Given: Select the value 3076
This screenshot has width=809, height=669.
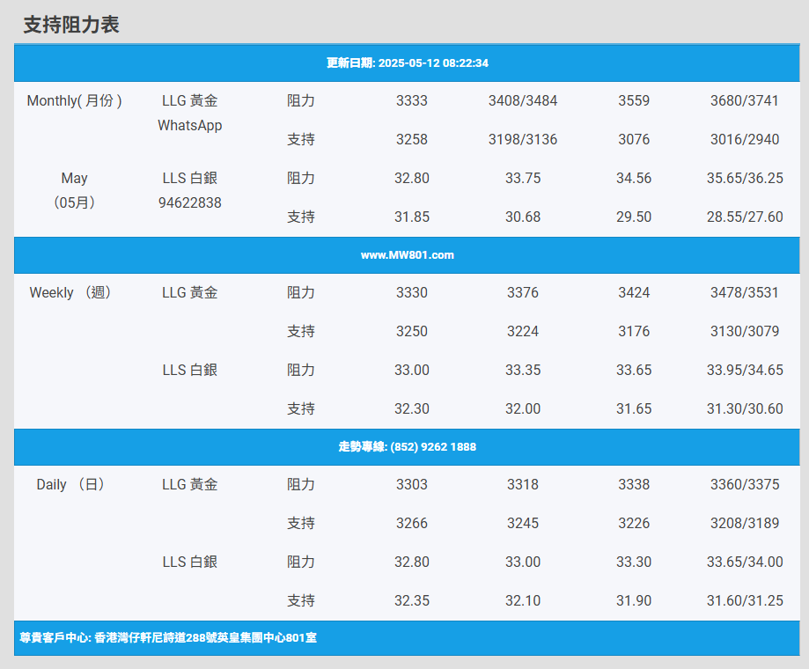Looking at the screenshot, I should click(x=634, y=139).
